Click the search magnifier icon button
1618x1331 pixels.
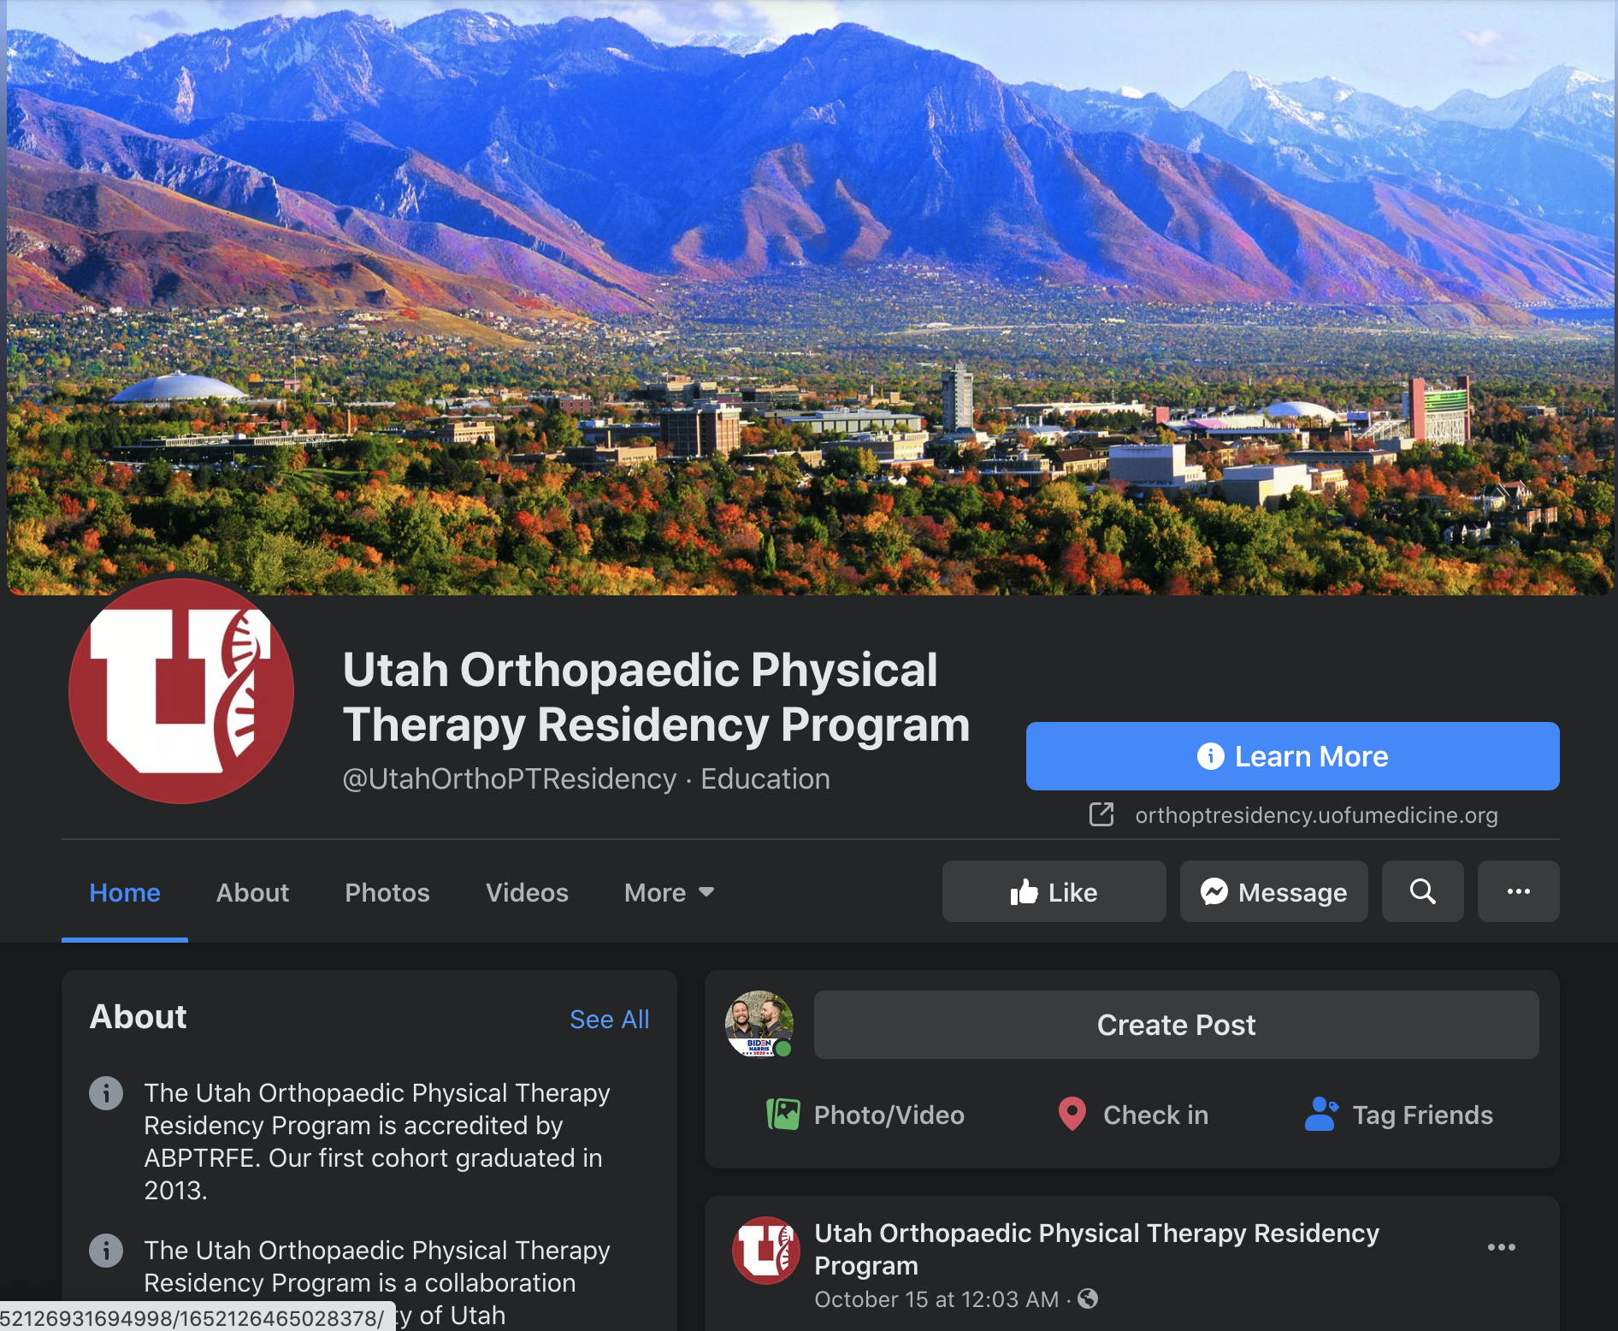click(1422, 891)
